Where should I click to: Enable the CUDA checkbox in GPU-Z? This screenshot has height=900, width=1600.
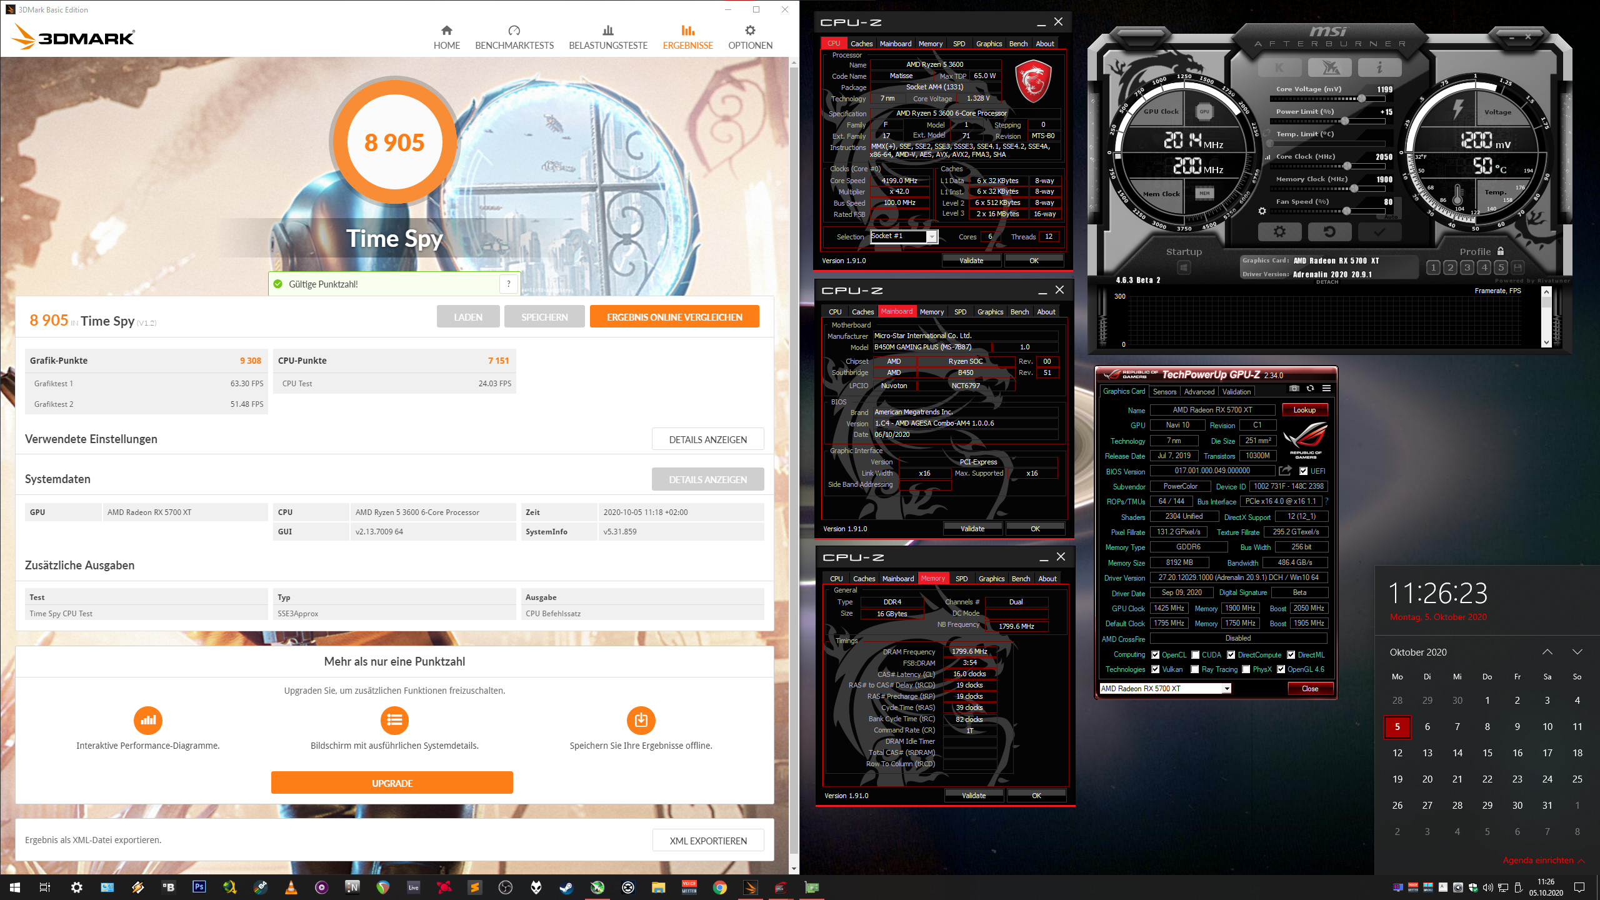point(1196,654)
